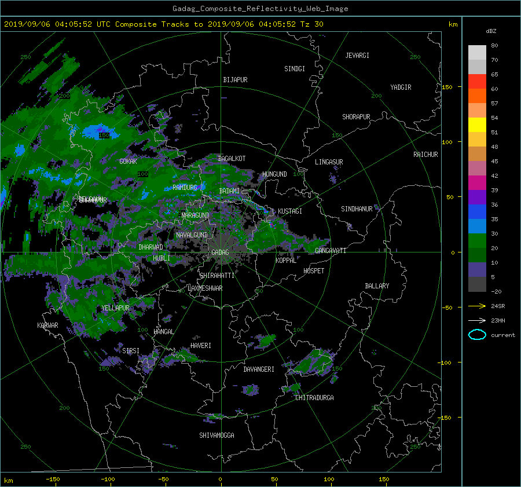The width and height of the screenshot is (521, 487).
Task: Click the RAMDURG city label
Action: click(185, 188)
